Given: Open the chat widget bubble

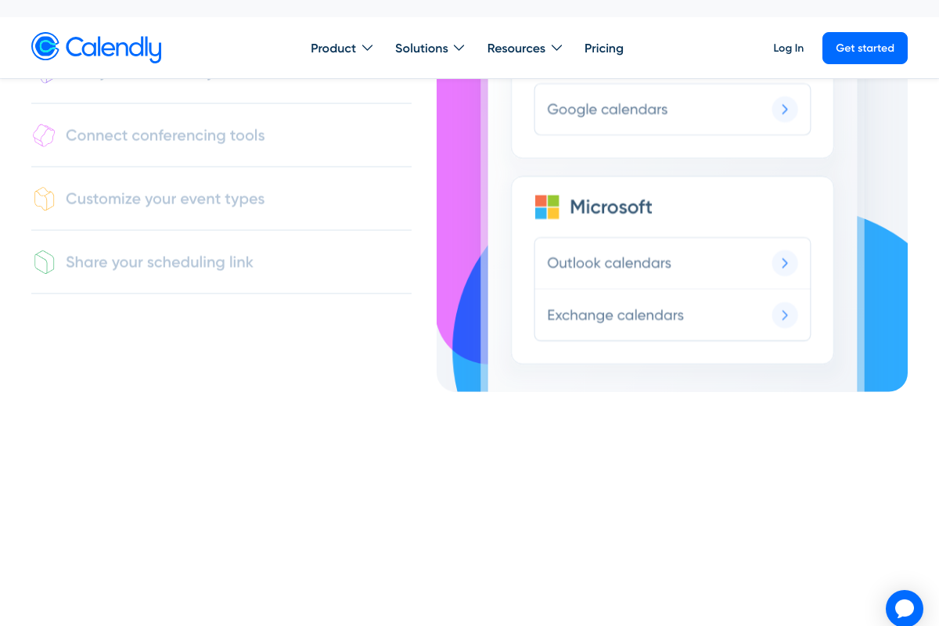Looking at the screenshot, I should point(905,609).
